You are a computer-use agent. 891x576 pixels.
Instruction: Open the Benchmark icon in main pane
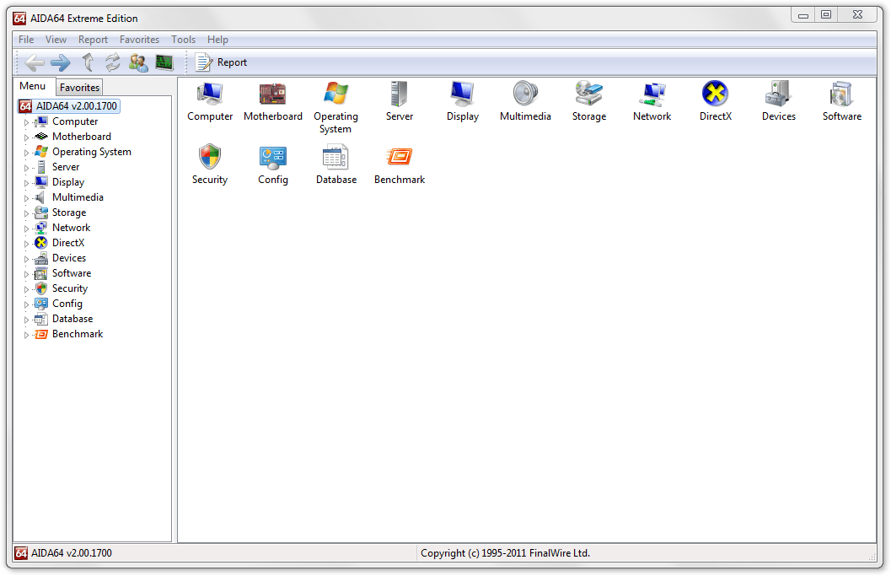[399, 157]
